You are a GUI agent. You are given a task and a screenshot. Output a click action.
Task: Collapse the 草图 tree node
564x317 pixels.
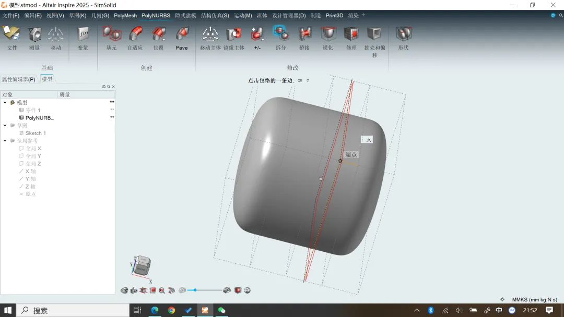pyautogui.click(x=5, y=126)
